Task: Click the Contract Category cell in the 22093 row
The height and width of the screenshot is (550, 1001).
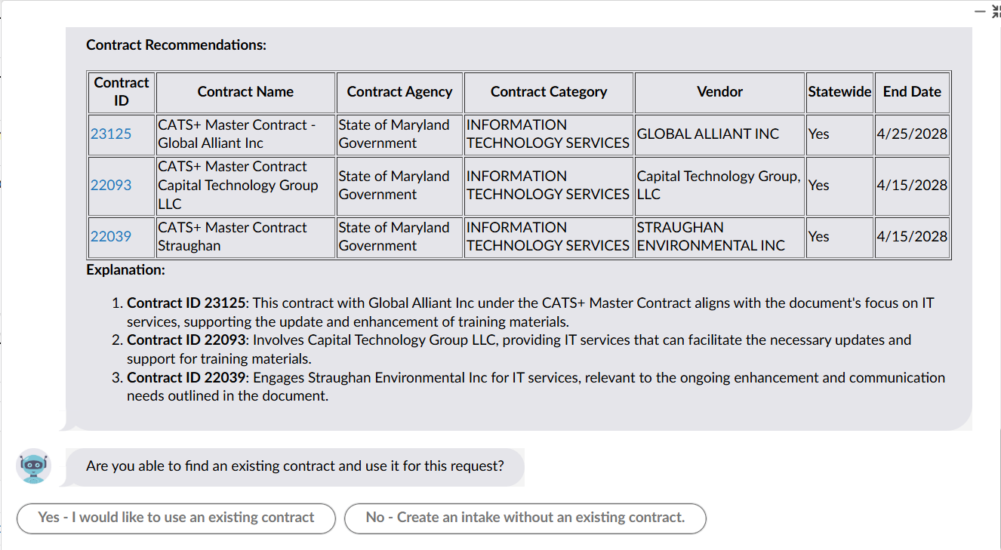Action: [549, 186]
